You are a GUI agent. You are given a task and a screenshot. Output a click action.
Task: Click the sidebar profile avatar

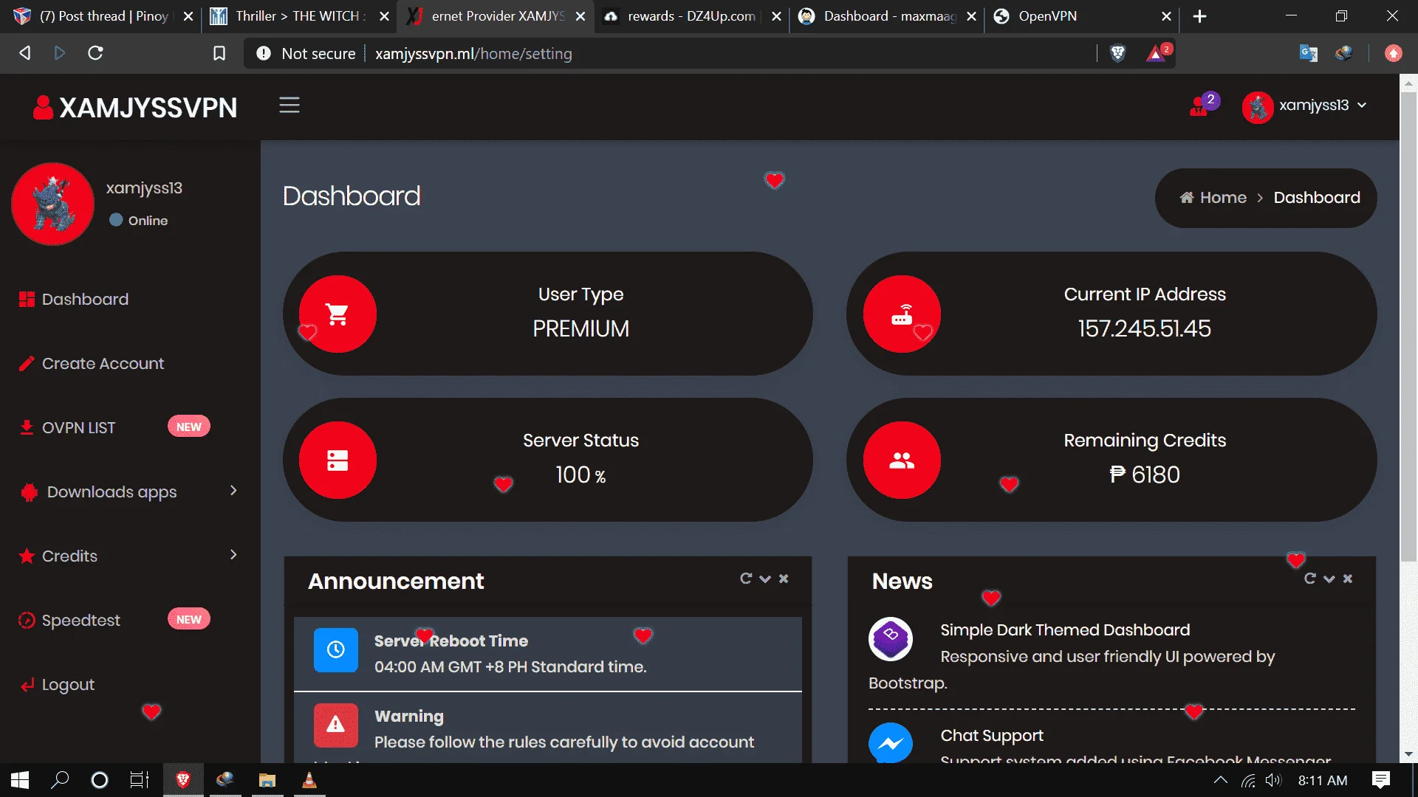coord(52,204)
